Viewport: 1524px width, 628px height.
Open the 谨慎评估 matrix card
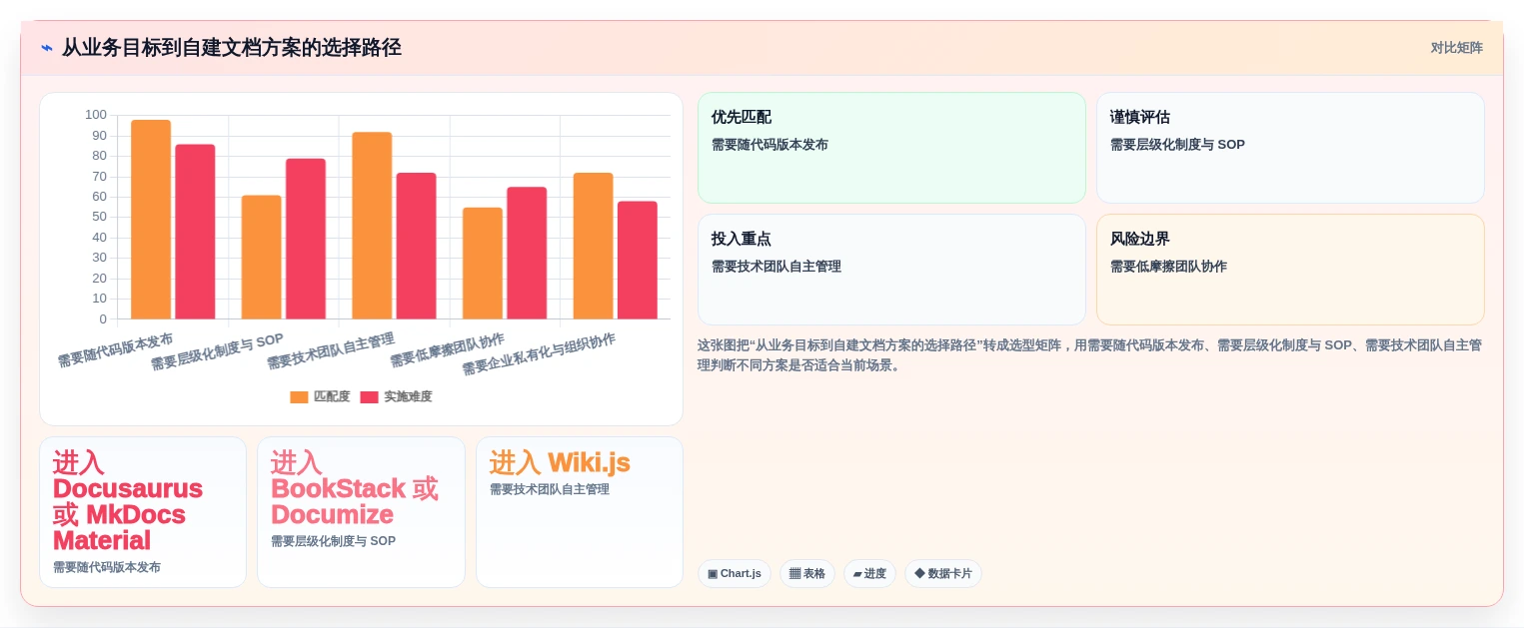pyautogui.click(x=1290, y=148)
